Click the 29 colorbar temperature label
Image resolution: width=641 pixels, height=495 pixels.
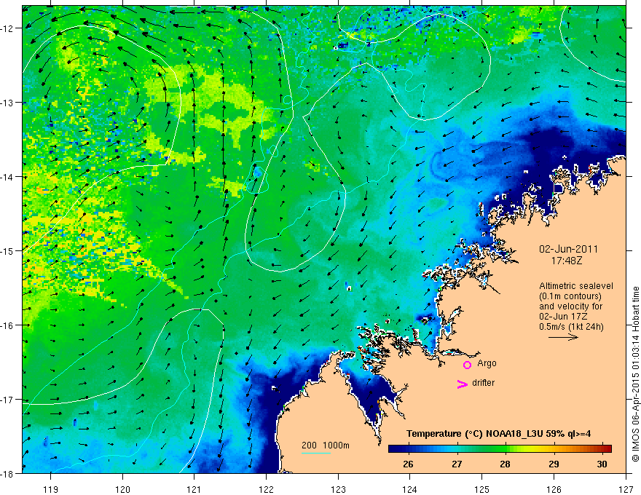[554, 464]
